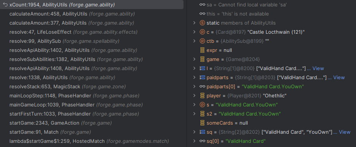Click the glasses icon beside paidparts[0]
The image size is (356, 147).
[202, 86]
